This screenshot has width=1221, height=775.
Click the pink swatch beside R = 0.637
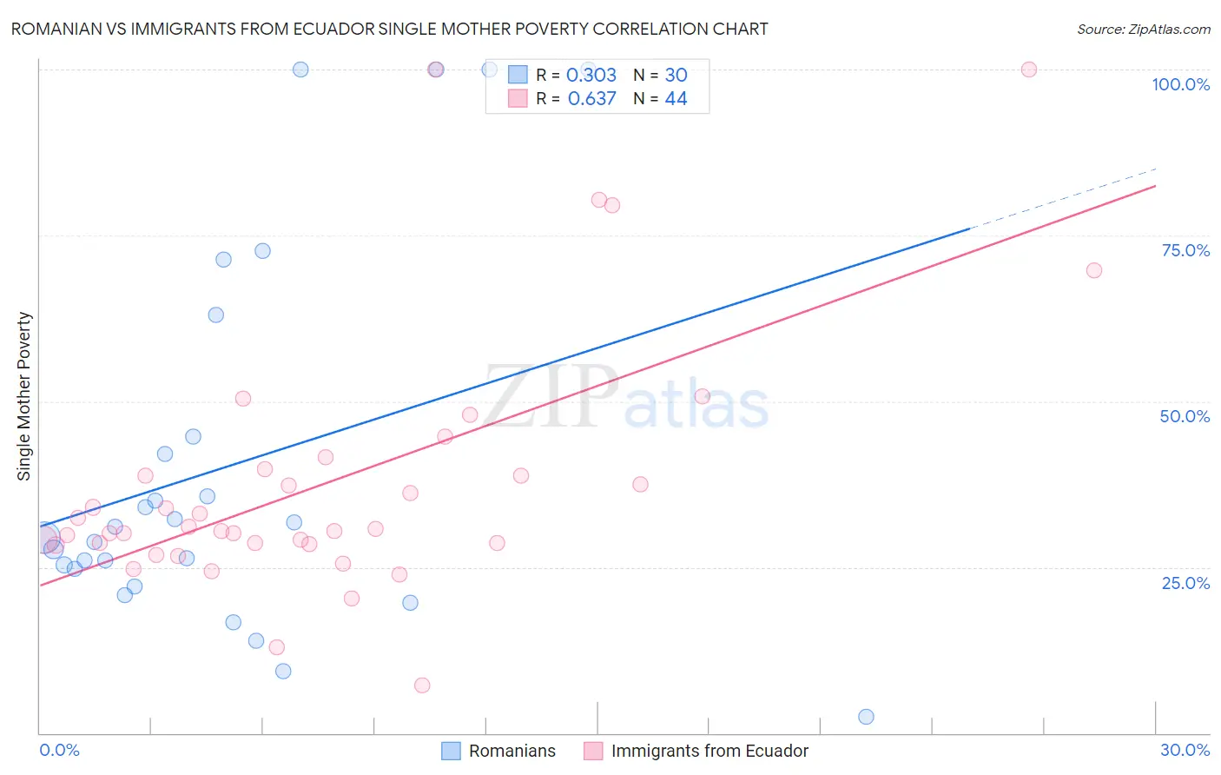click(x=518, y=98)
